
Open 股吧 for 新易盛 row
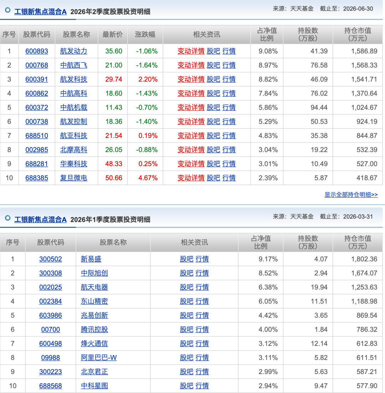coord(187,259)
